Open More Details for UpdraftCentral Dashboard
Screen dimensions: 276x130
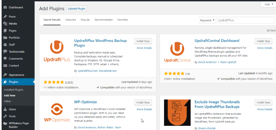pos(265,48)
